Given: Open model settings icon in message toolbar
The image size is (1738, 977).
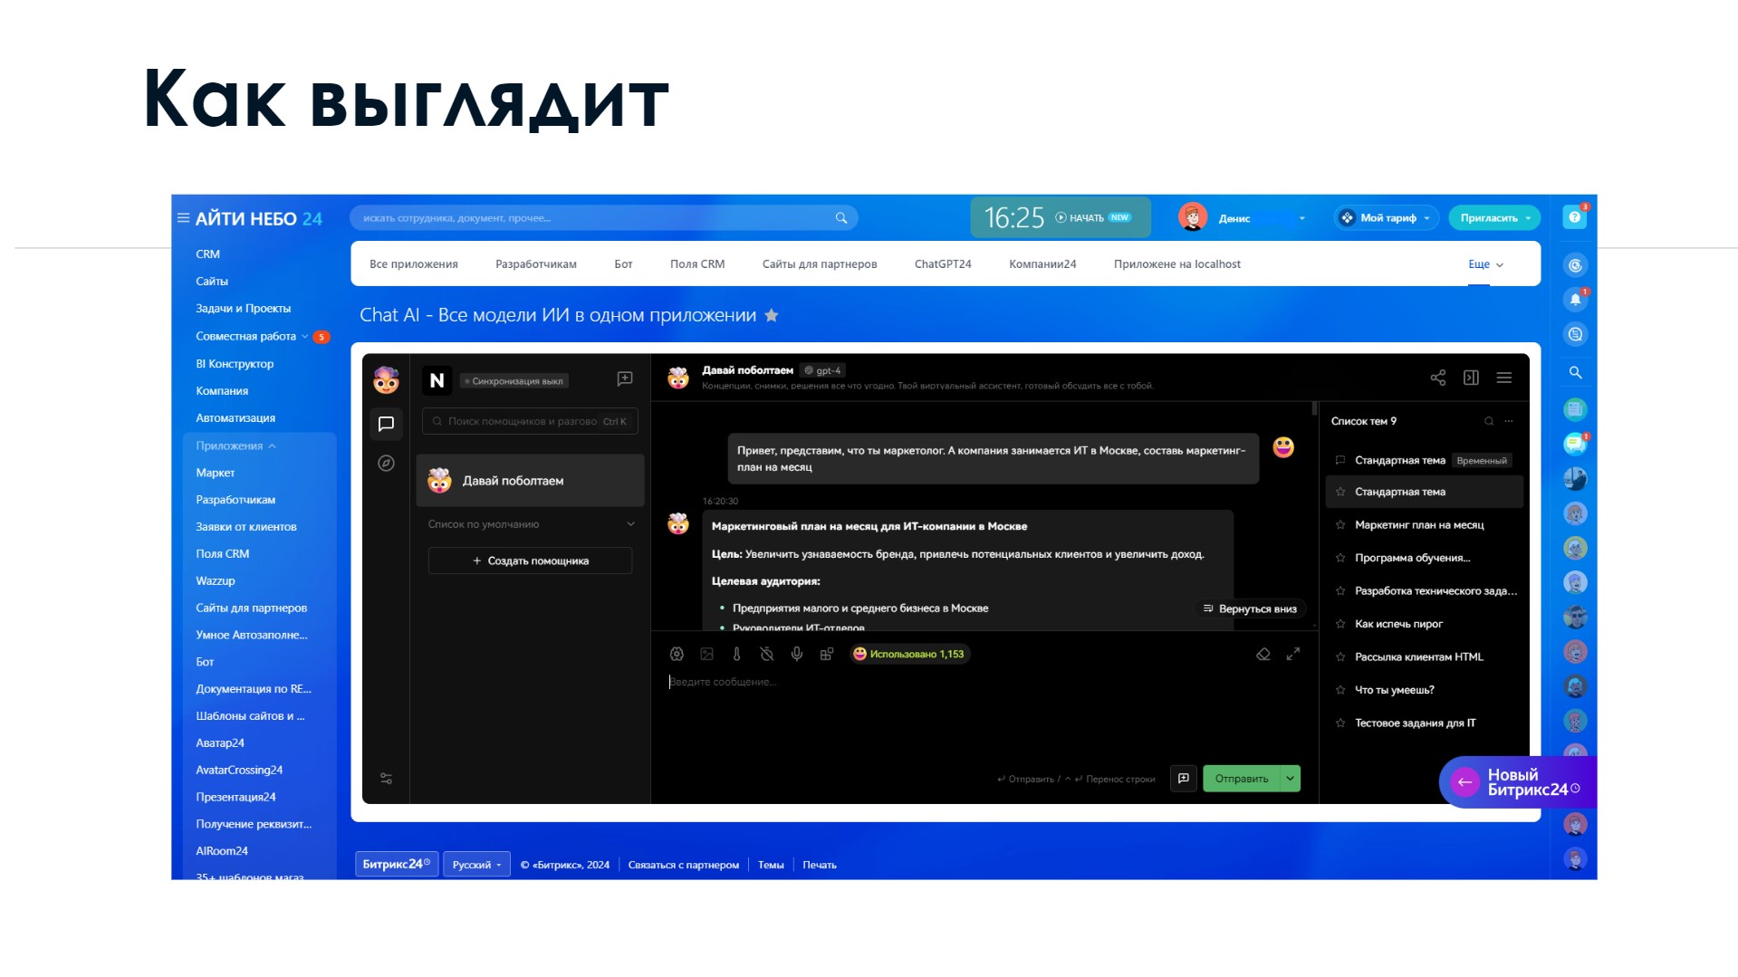Looking at the screenshot, I should click(x=677, y=654).
